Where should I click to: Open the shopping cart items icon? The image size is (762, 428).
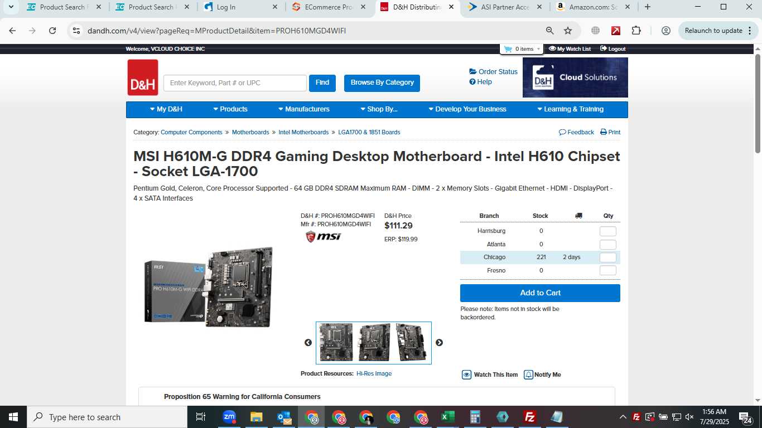point(508,49)
